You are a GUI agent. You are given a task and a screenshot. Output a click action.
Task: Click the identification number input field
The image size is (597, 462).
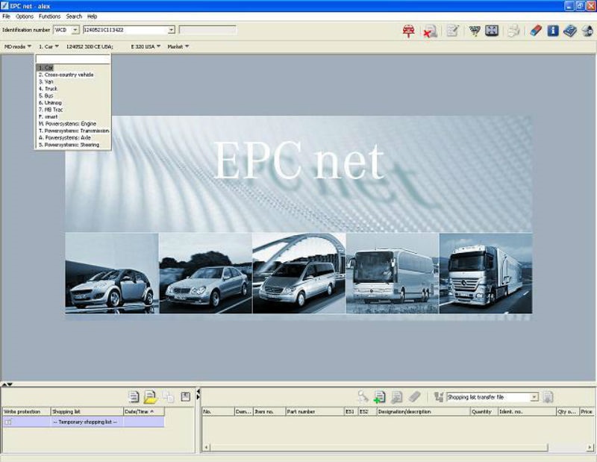125,30
